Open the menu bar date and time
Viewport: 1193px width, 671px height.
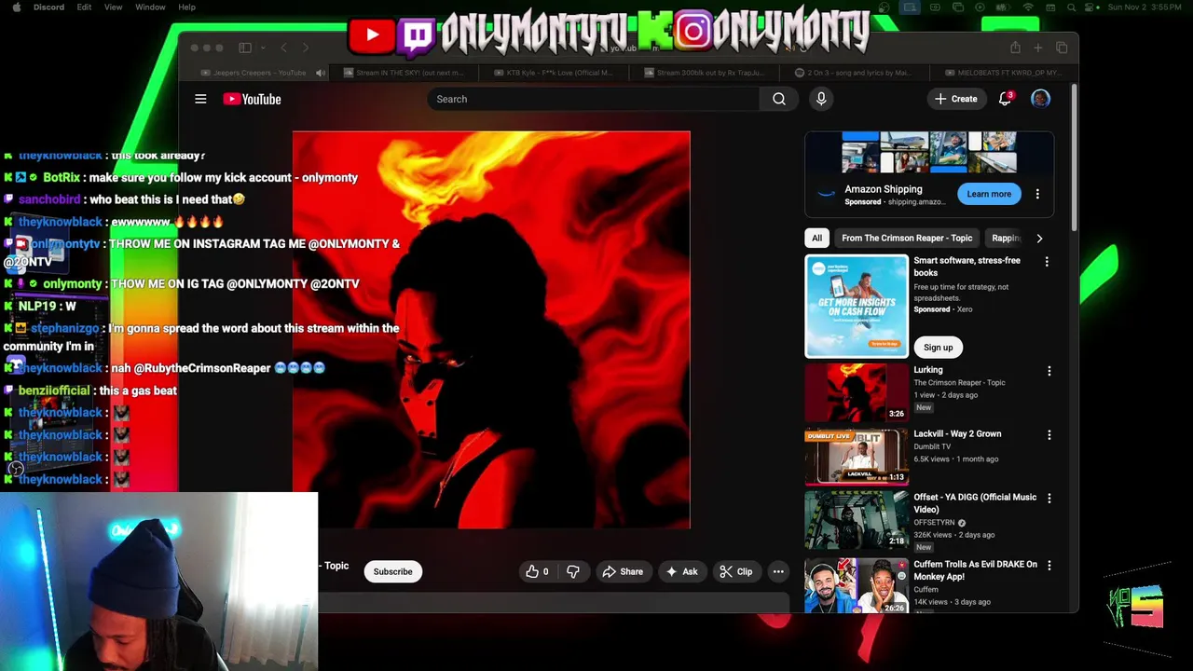point(1143,7)
